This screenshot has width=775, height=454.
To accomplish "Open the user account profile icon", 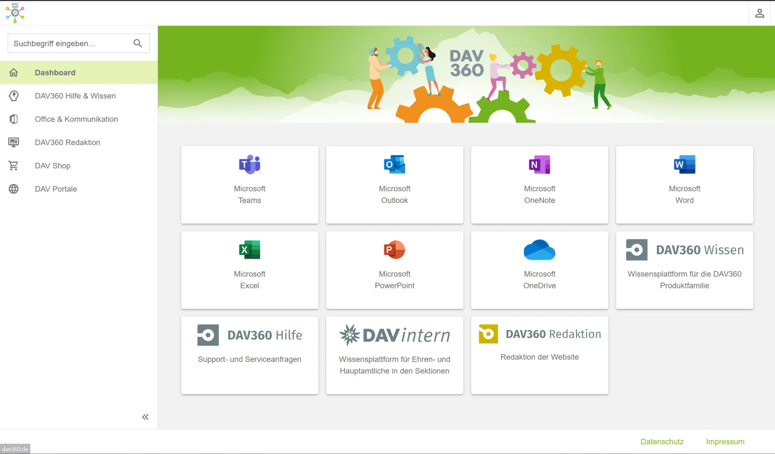I will 759,13.
